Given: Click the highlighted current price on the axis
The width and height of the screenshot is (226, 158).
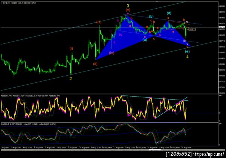Looking at the screenshot, I should click(x=222, y=27).
